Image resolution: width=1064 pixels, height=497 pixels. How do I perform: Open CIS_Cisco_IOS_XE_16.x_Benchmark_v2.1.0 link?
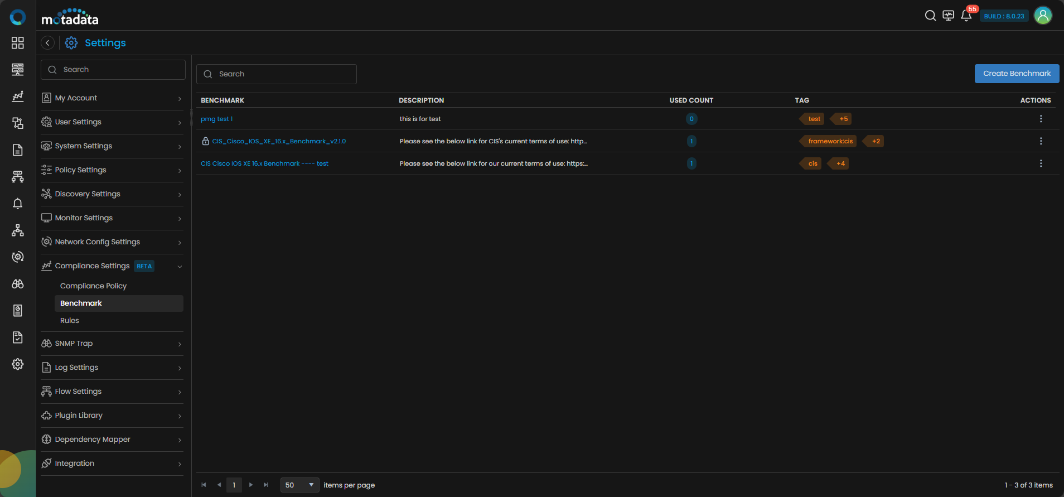[279, 141]
